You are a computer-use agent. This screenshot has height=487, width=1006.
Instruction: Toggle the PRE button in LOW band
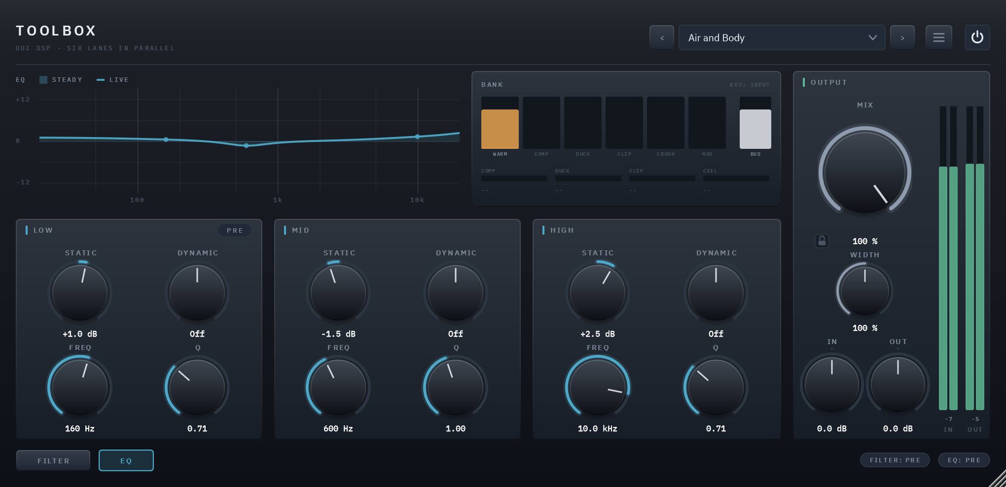[x=235, y=230]
